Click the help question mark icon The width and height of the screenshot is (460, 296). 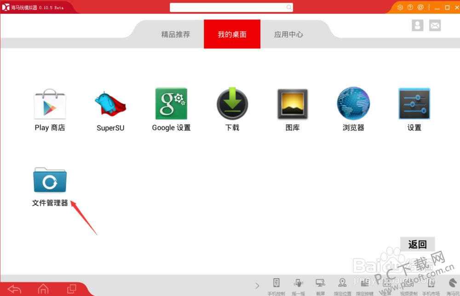click(x=410, y=7)
